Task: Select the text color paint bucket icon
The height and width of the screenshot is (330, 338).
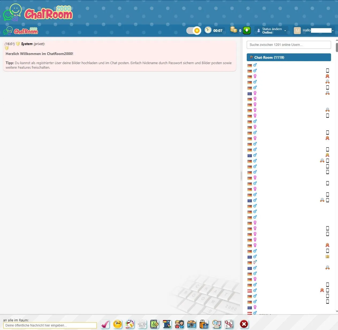Action: click(x=130, y=324)
